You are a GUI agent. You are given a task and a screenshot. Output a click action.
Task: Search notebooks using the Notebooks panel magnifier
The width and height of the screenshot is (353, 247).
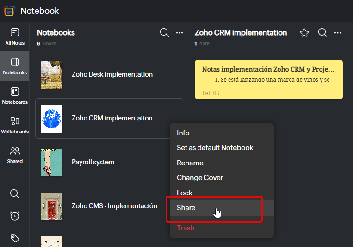[x=164, y=33]
